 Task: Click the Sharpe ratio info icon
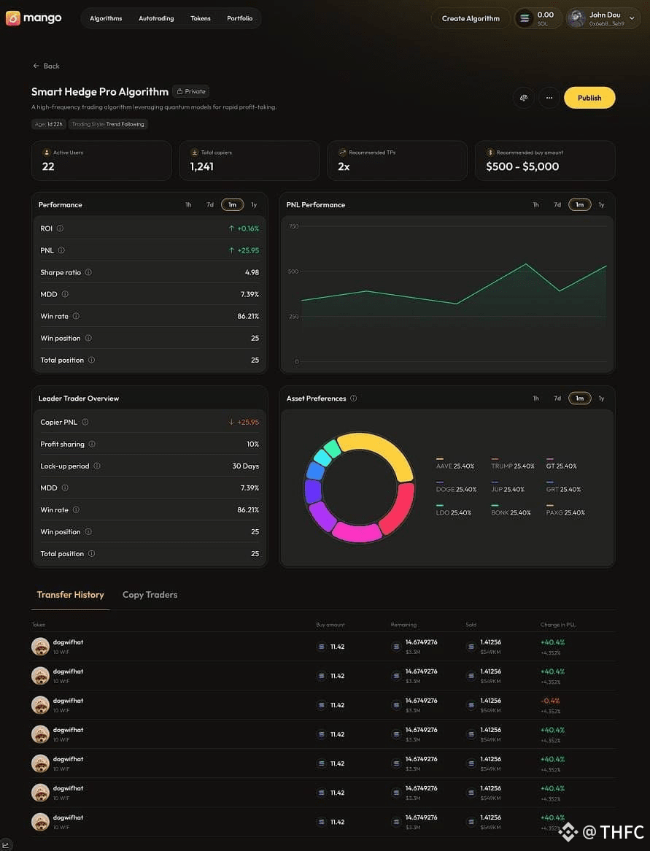[88, 272]
